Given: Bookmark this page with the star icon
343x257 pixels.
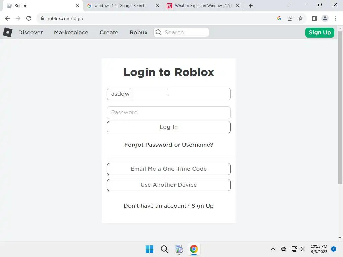Looking at the screenshot, I should [x=301, y=19].
